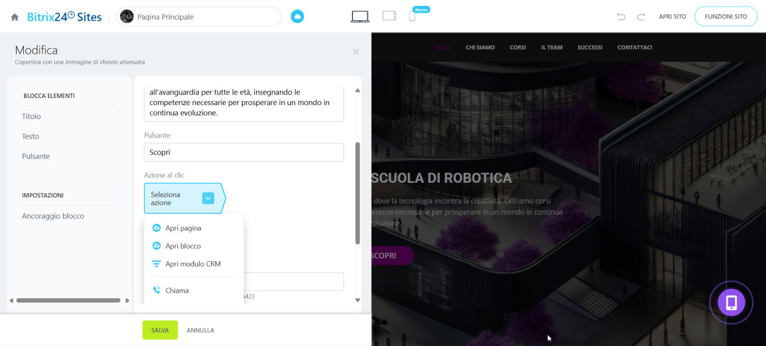The width and height of the screenshot is (766, 346).
Task: Switch to tablet preview mode
Action: (x=390, y=16)
